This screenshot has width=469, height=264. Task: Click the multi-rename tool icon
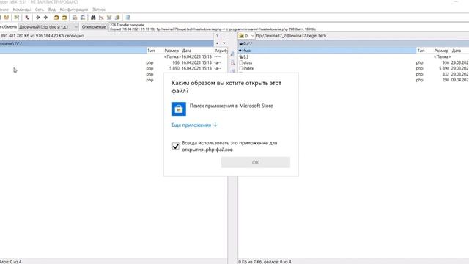[101, 18]
